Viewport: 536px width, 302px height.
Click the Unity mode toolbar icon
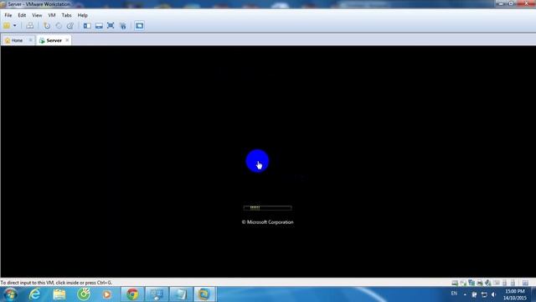tap(123, 26)
